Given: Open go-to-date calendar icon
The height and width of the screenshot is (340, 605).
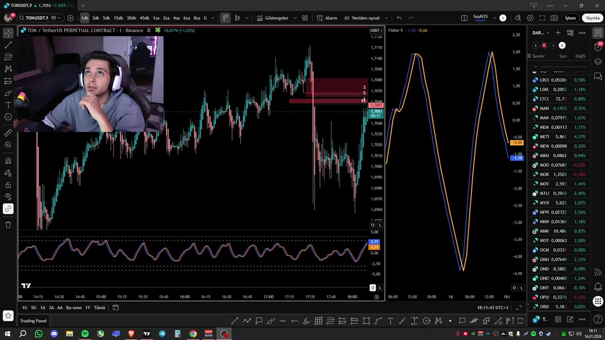Looking at the screenshot, I should [115, 307].
